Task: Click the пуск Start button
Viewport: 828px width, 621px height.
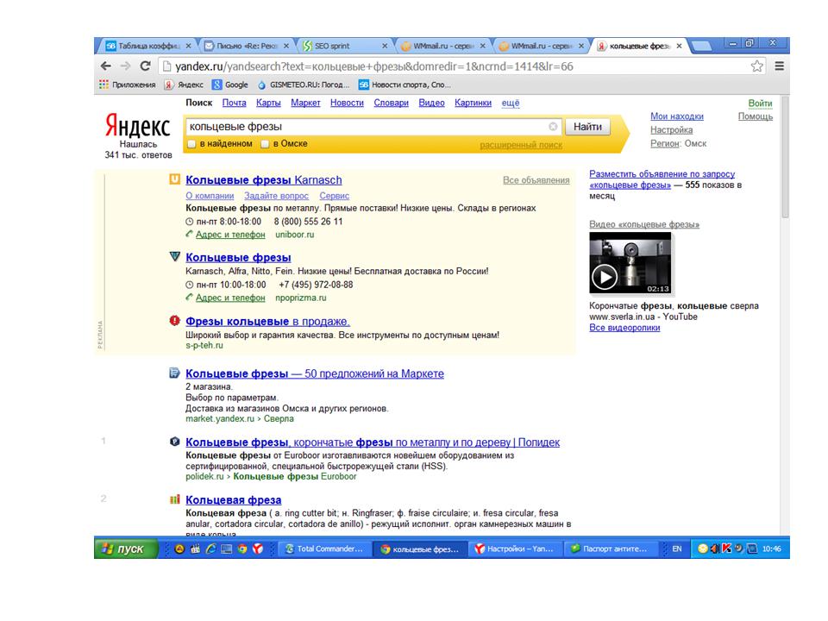Action: coord(126,549)
